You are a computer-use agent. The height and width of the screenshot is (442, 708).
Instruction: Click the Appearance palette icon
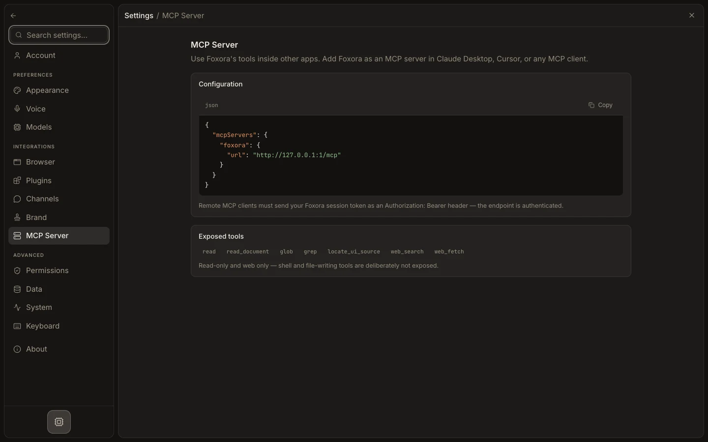click(17, 90)
